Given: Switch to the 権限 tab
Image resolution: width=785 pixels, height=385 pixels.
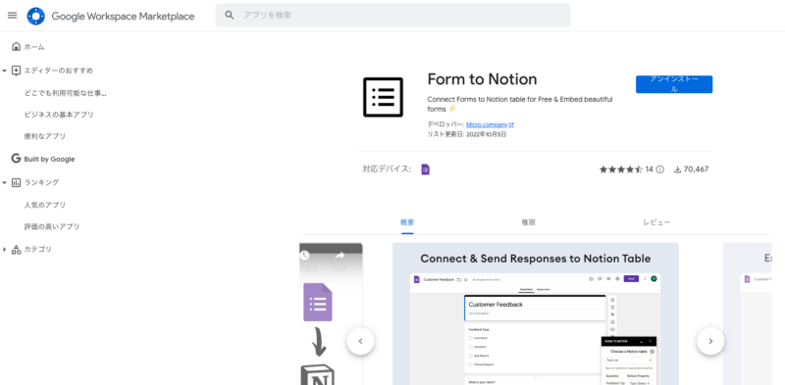Looking at the screenshot, I should pyautogui.click(x=528, y=222).
